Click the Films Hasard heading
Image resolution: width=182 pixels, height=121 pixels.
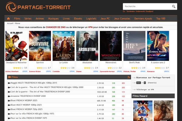140,96
